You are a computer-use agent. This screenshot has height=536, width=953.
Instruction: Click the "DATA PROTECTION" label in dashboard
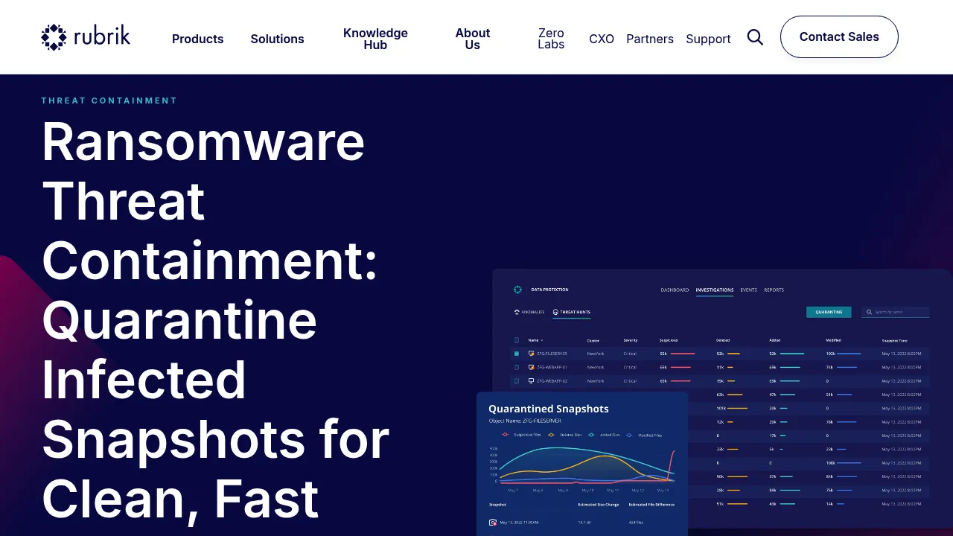pyautogui.click(x=549, y=290)
